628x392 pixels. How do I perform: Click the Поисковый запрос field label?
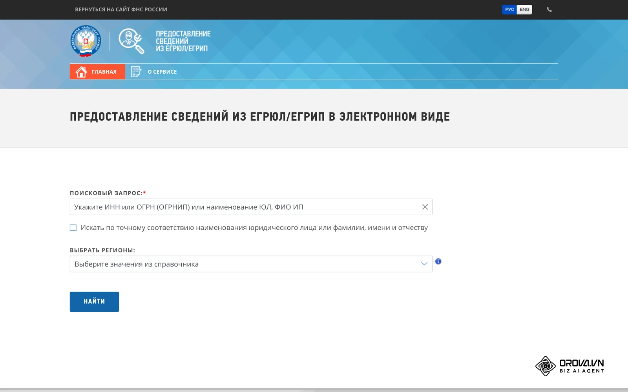108,193
